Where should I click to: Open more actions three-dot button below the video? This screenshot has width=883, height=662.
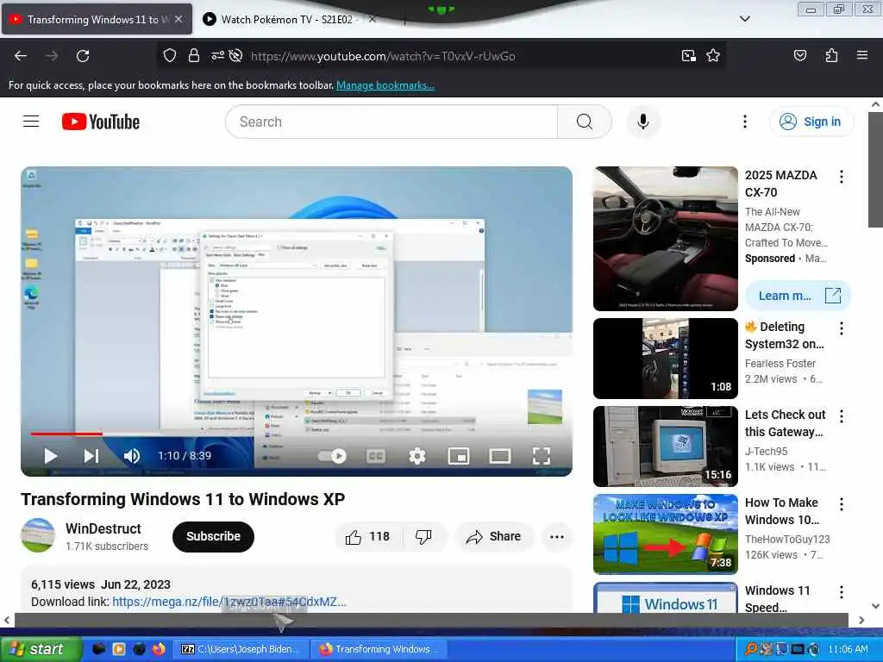pos(557,537)
